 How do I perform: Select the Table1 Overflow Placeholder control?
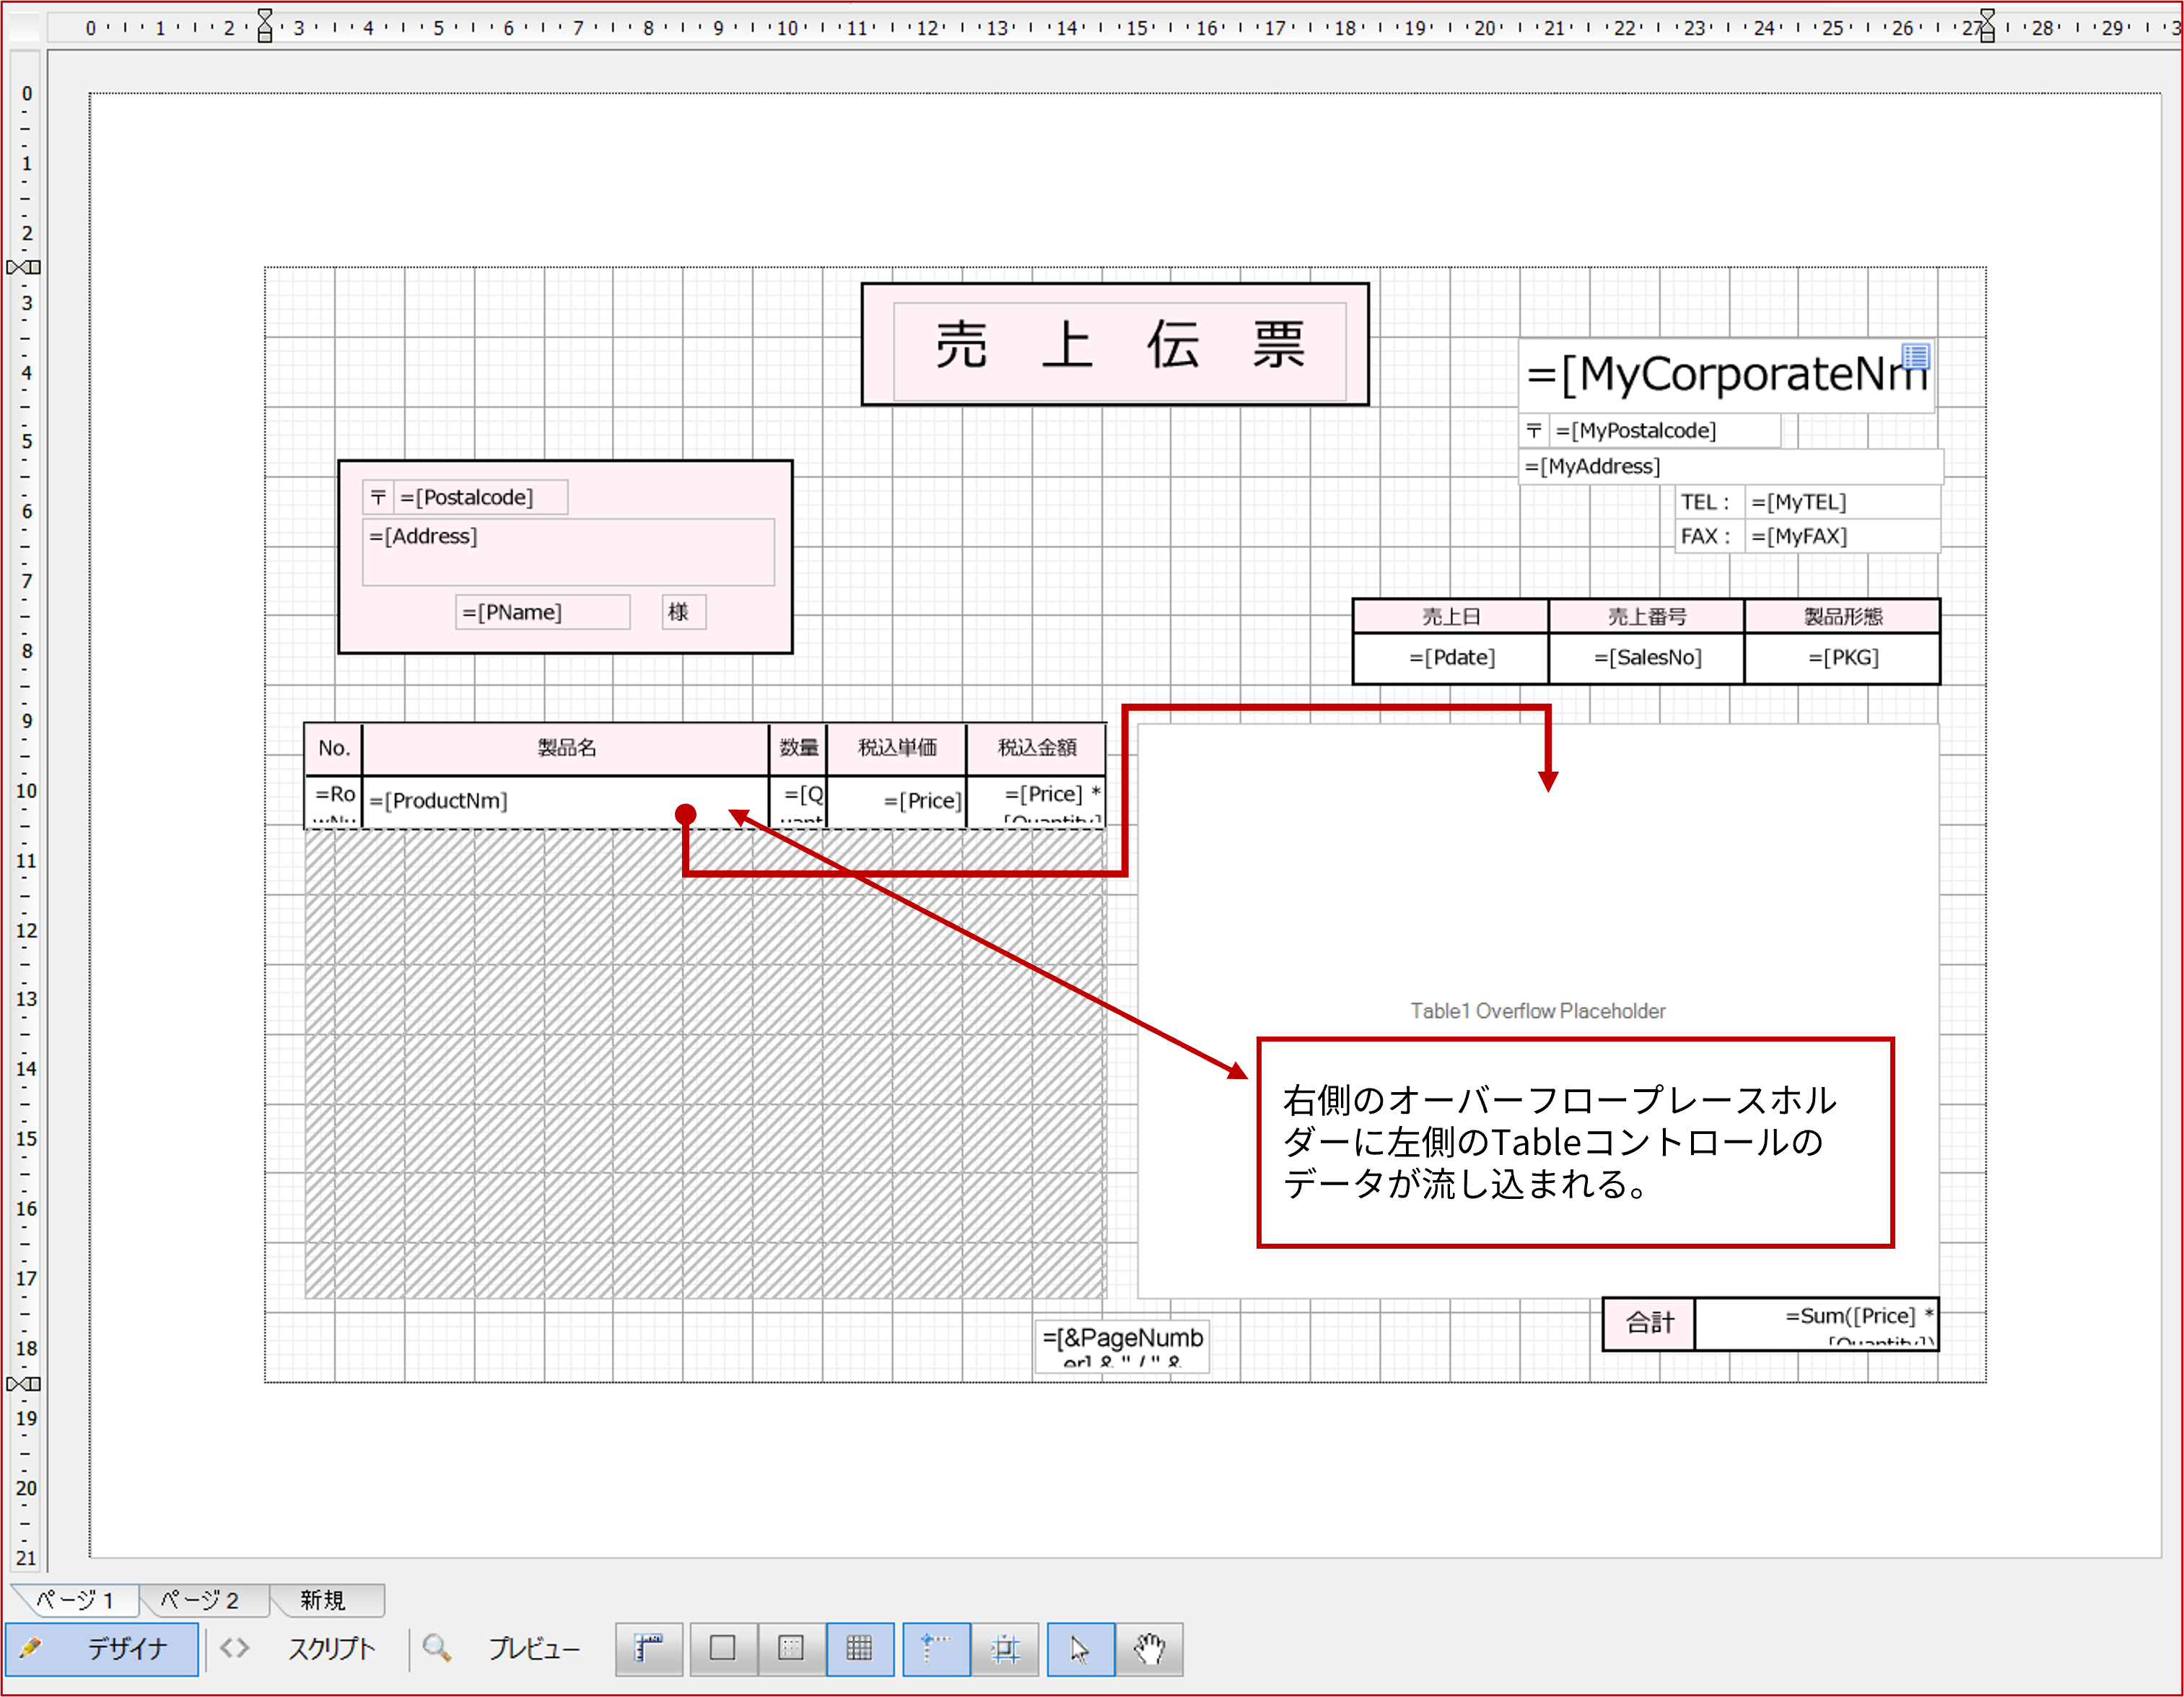pos(1538,1011)
